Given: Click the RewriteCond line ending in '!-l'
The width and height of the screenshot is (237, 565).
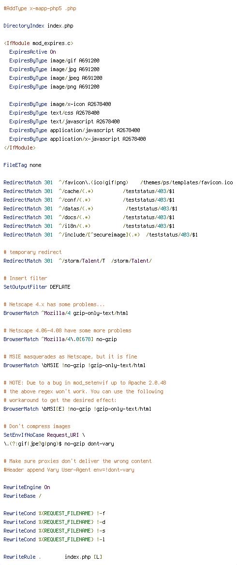Looking at the screenshot, I should (54, 539).
